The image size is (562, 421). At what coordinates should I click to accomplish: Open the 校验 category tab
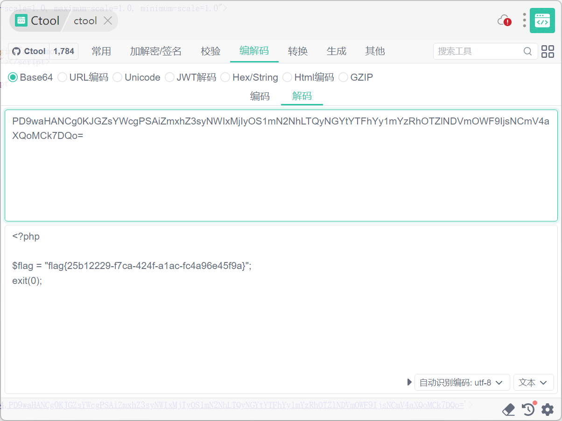click(x=211, y=51)
